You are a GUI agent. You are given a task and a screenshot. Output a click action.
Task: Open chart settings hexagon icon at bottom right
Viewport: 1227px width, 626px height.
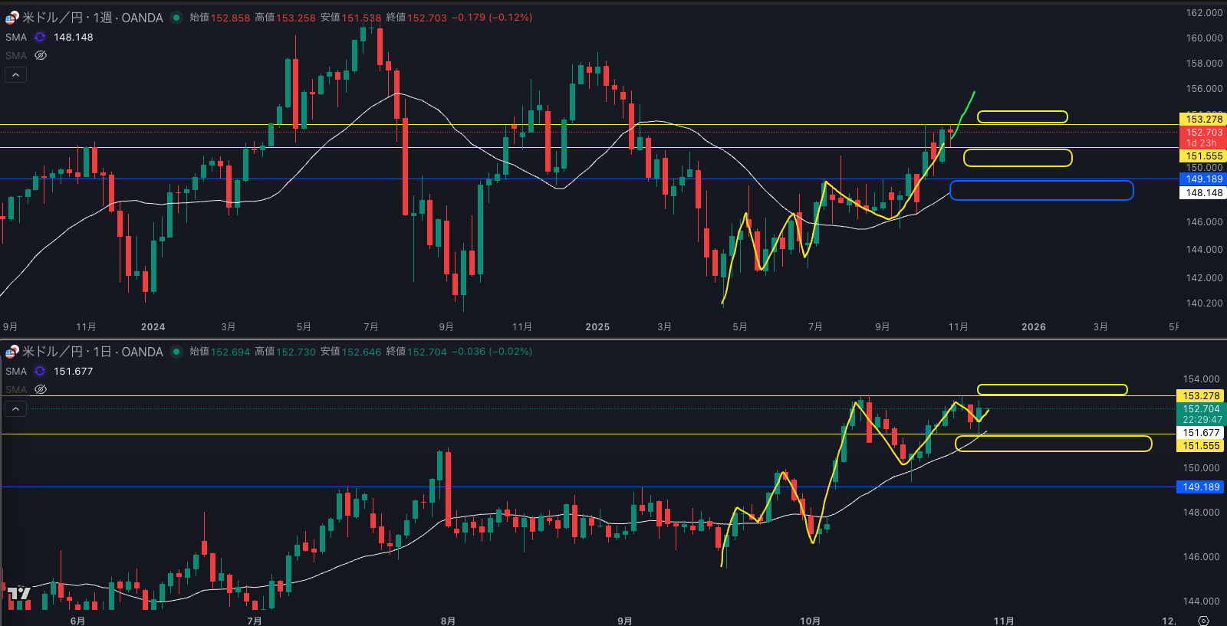pyautogui.click(x=1203, y=621)
